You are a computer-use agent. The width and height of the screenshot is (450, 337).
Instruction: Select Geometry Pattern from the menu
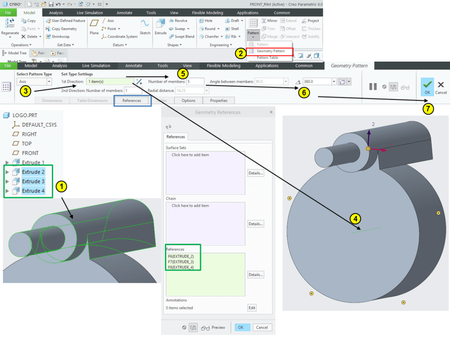click(270, 51)
